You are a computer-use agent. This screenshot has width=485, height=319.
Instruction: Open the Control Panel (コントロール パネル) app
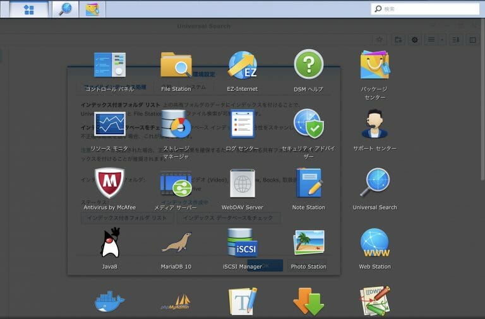(x=110, y=65)
